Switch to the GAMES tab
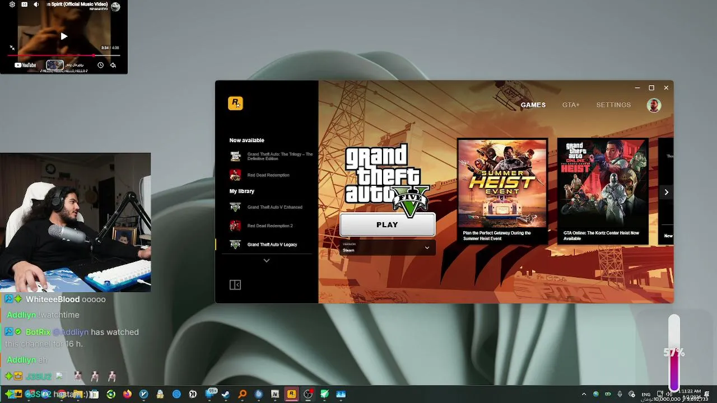 (x=533, y=105)
